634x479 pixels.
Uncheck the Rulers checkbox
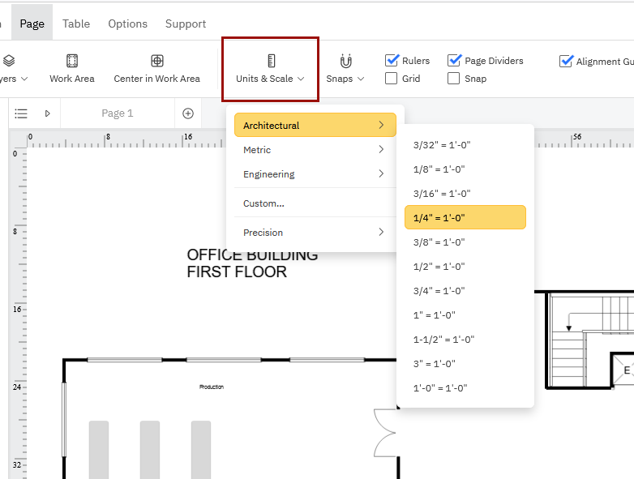pos(392,61)
